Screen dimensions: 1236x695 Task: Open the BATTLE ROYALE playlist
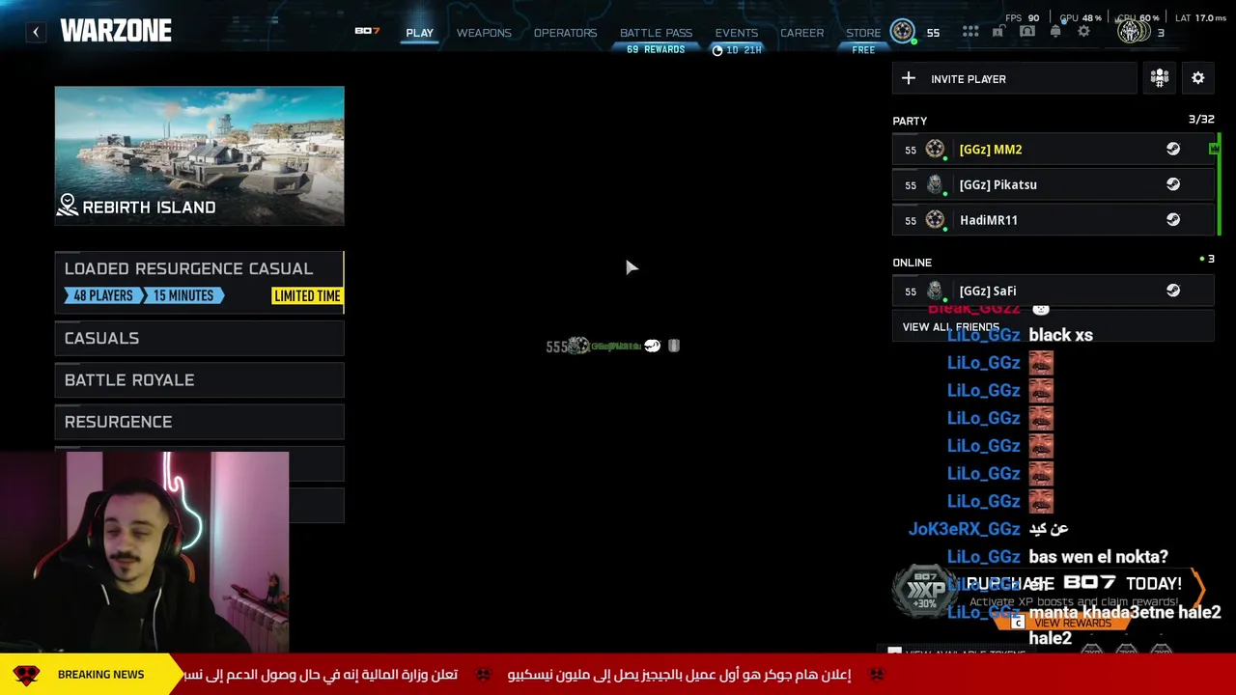(x=199, y=380)
